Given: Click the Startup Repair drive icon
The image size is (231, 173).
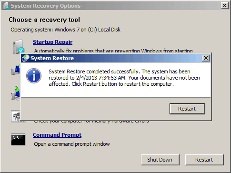Looking at the screenshot, I should (19, 46).
